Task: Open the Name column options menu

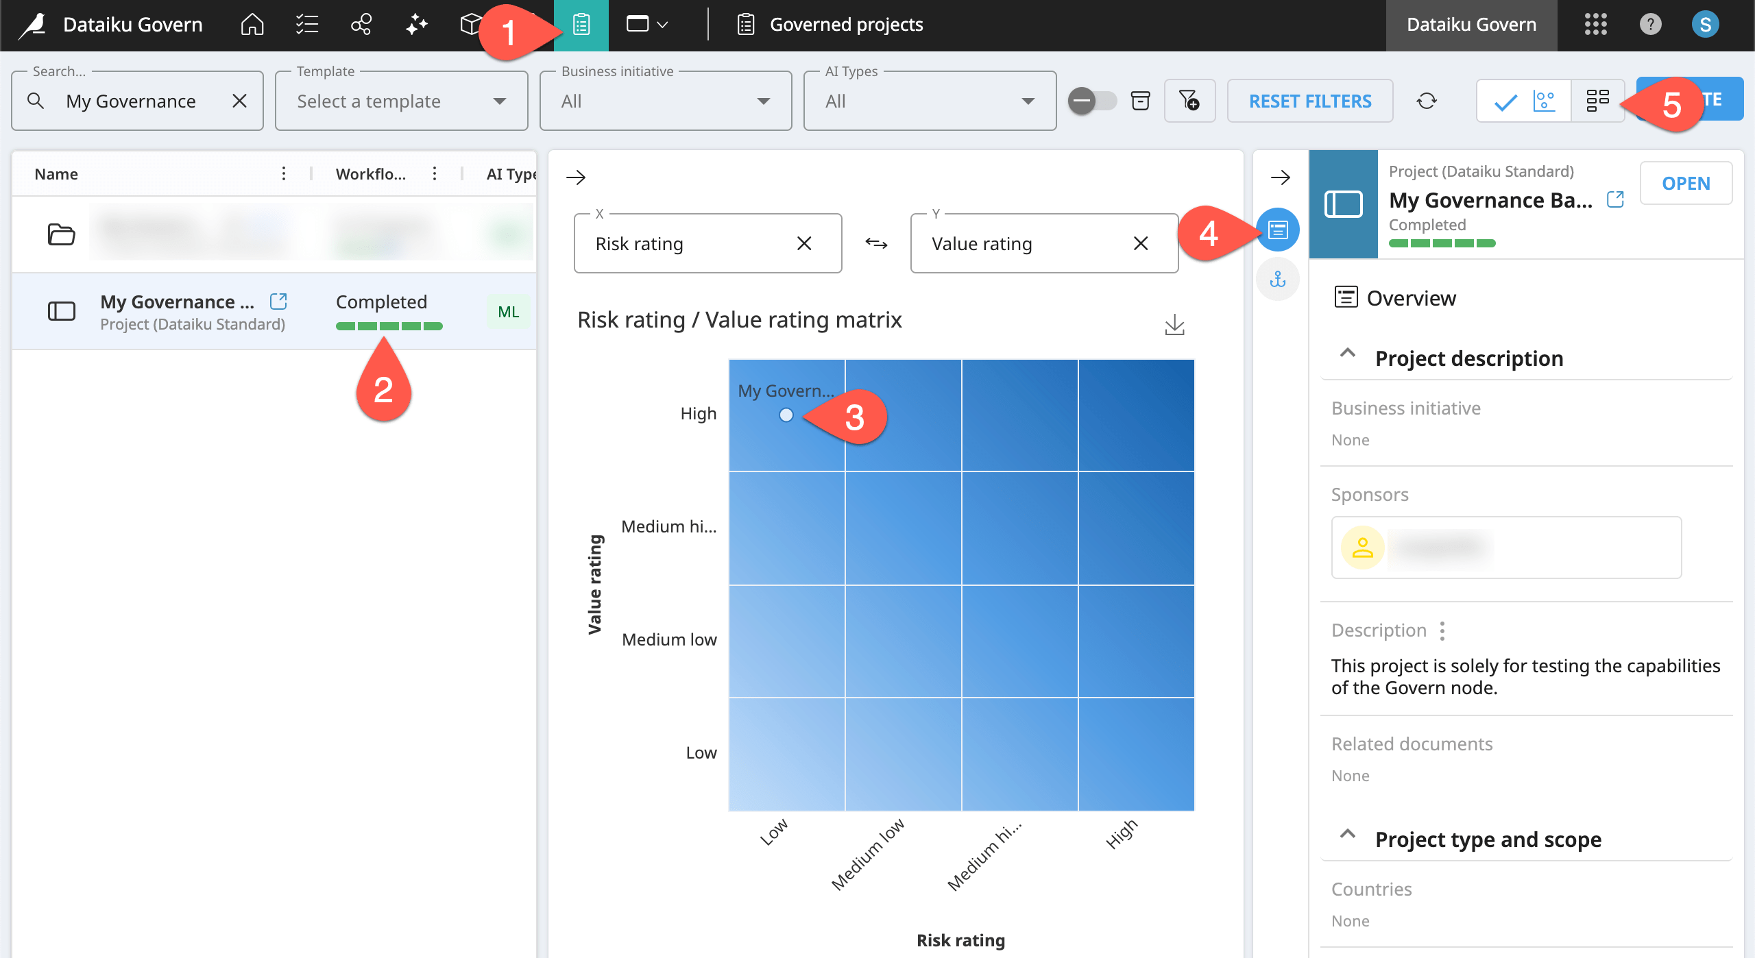Action: click(284, 173)
